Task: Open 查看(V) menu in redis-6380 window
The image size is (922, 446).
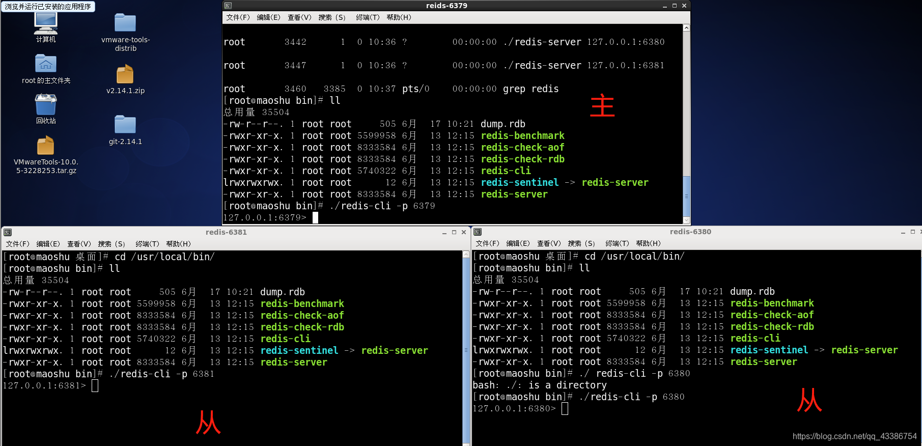Action: tap(549, 243)
